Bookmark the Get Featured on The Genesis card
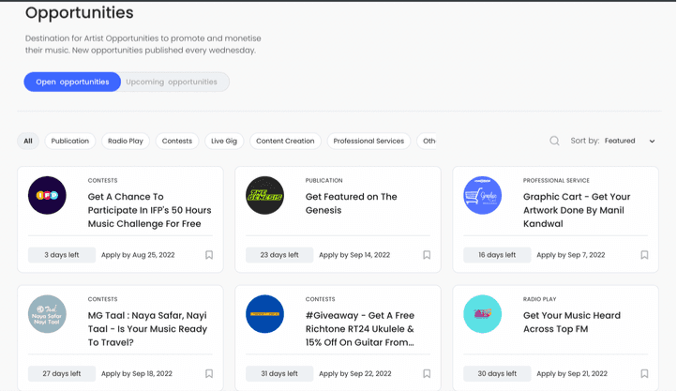This screenshot has height=391, width=677. (x=427, y=255)
